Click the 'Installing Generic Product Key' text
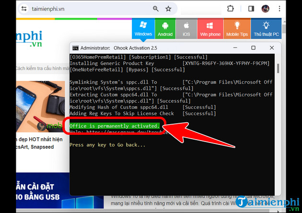 (x=112, y=63)
